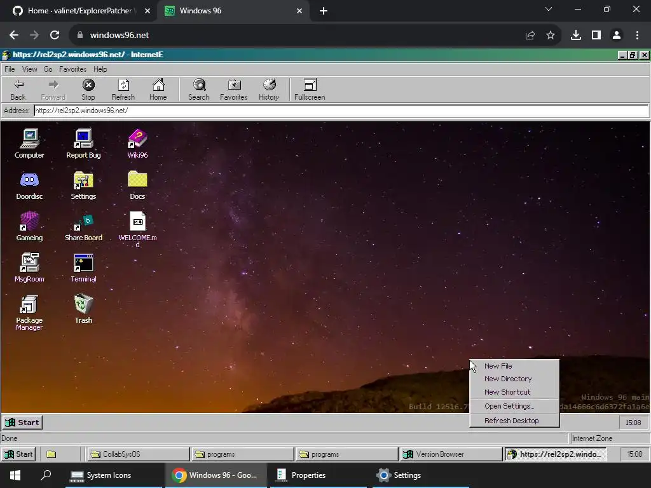Share this page icon in Chrome
Screen dimensions: 651x488
pyautogui.click(x=530, y=36)
